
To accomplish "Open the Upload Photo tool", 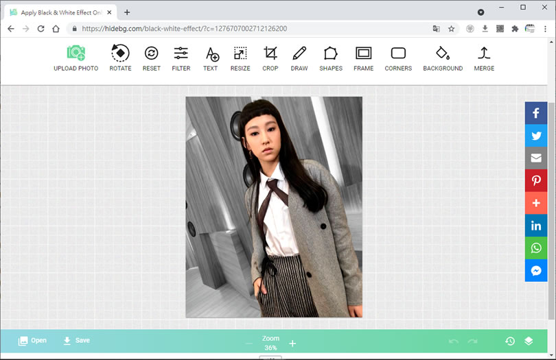I will pos(76,58).
